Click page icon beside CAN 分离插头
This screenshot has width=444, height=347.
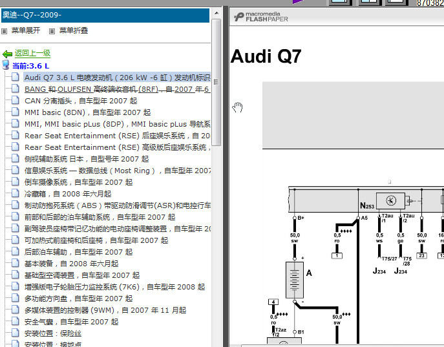click(16, 100)
